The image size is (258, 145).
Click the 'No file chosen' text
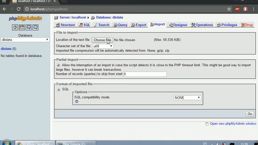[125, 40]
